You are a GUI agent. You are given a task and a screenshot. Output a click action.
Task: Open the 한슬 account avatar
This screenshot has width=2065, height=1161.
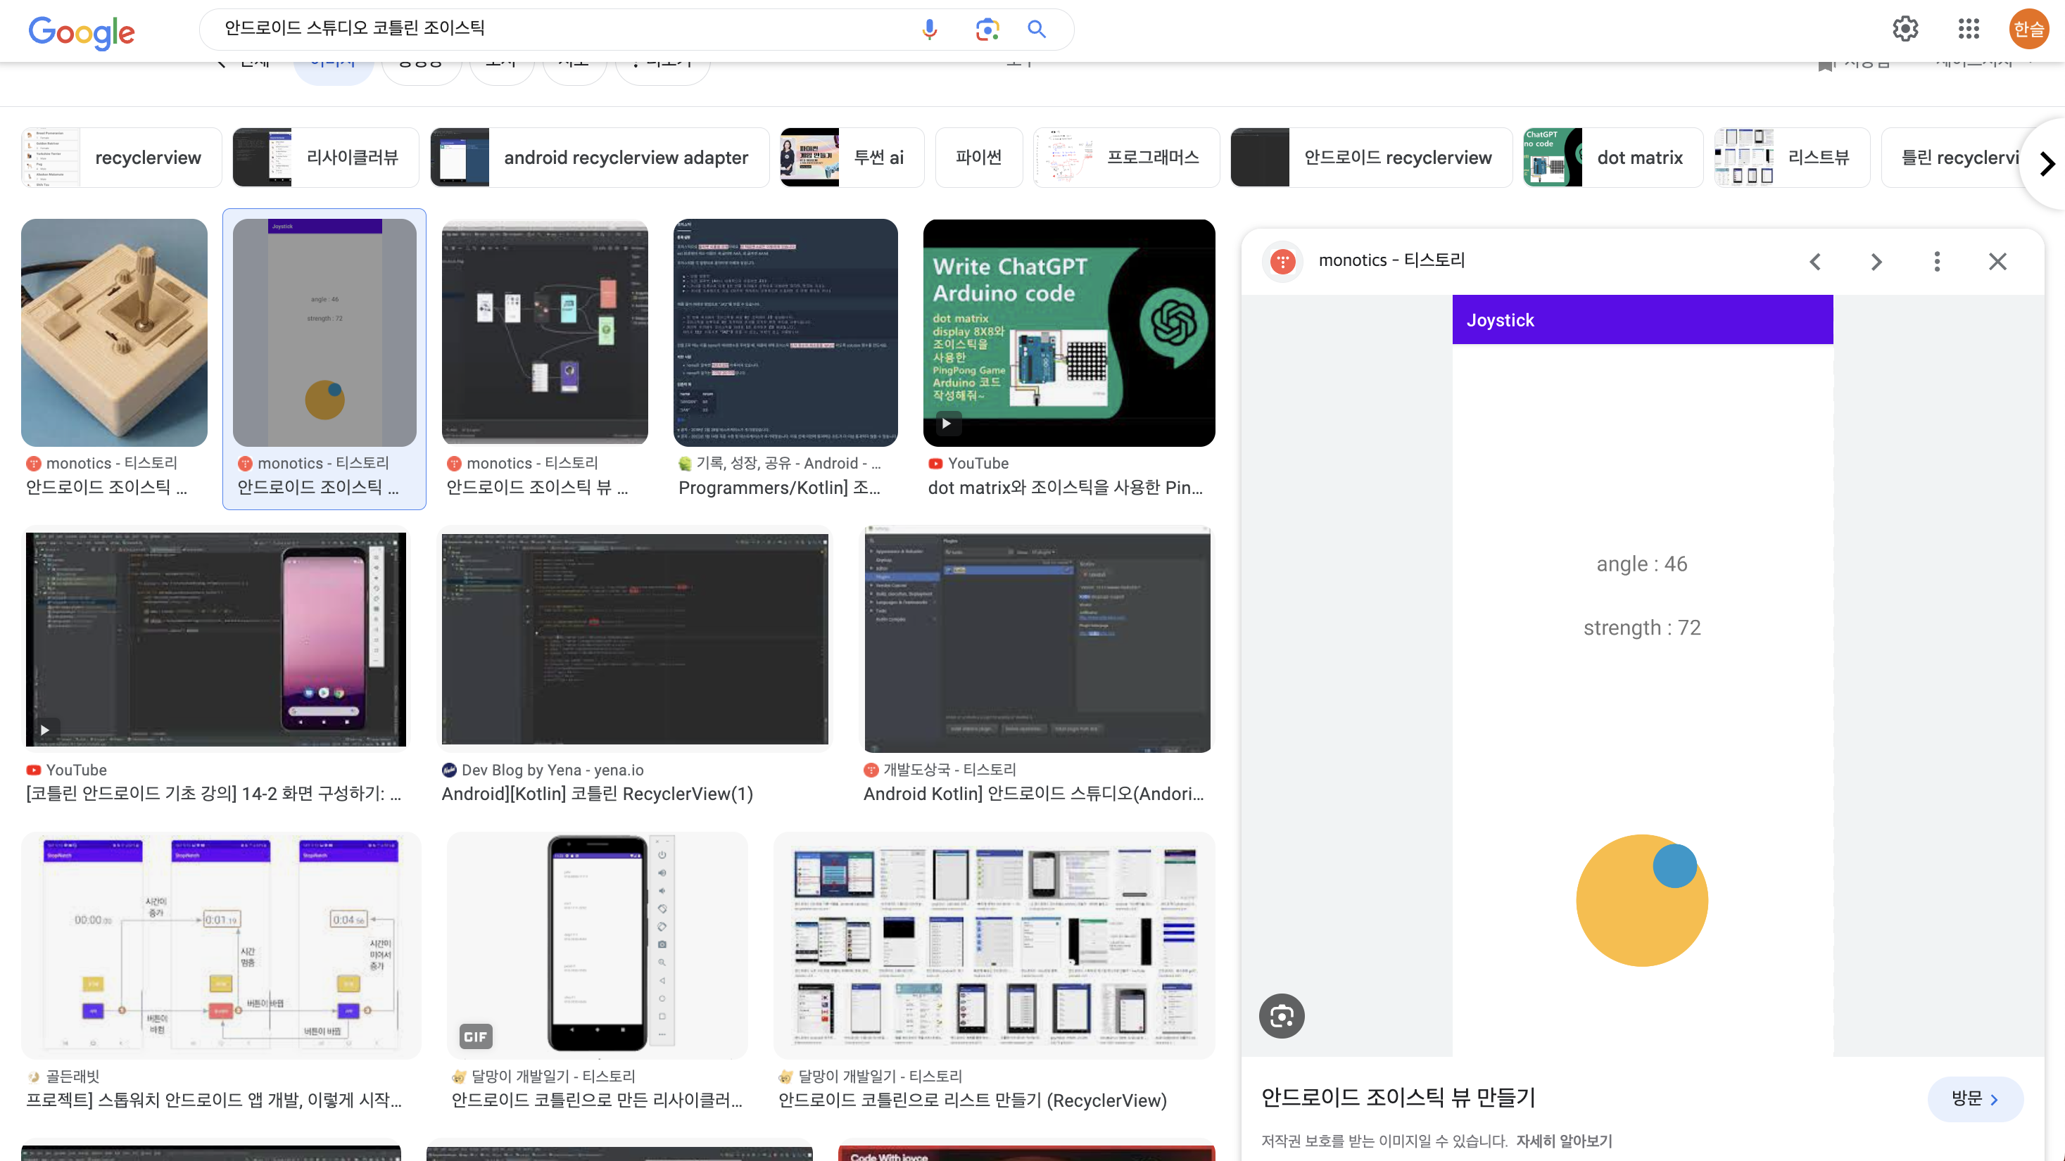coord(2028,30)
